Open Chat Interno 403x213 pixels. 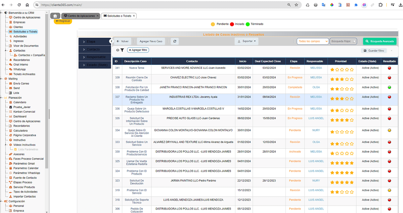click(20, 65)
